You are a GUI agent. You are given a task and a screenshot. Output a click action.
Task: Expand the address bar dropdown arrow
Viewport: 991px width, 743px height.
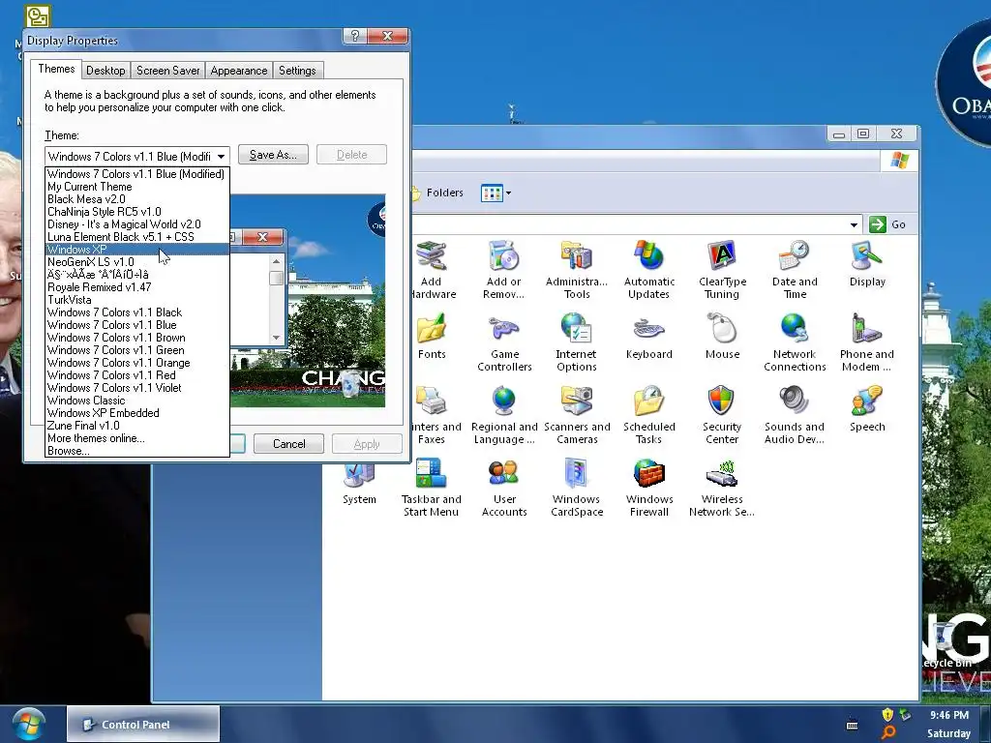coord(854,224)
